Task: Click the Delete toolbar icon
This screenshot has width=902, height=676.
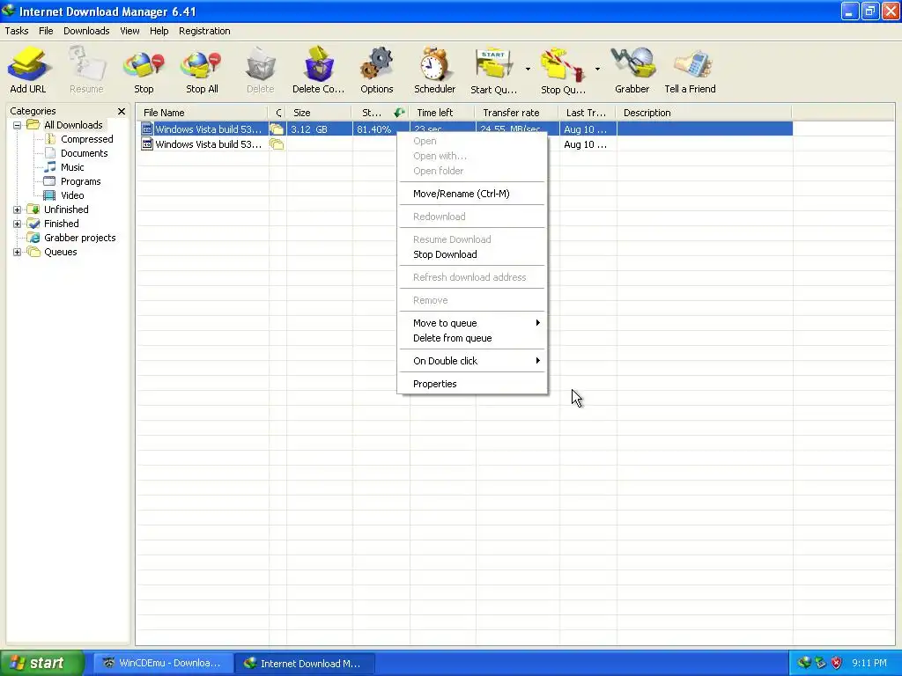Action: pyautogui.click(x=260, y=70)
